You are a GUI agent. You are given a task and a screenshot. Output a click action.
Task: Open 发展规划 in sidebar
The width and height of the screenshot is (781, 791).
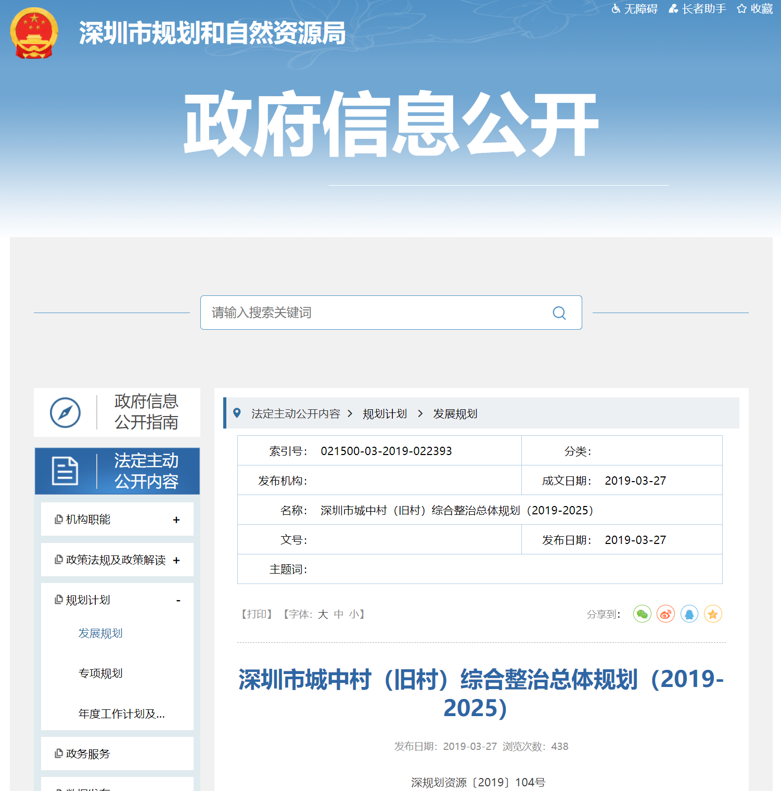tap(100, 633)
